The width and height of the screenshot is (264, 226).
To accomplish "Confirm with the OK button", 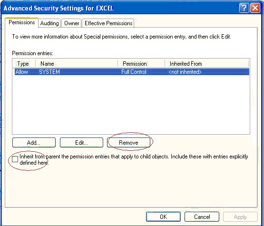I will 163,217.
